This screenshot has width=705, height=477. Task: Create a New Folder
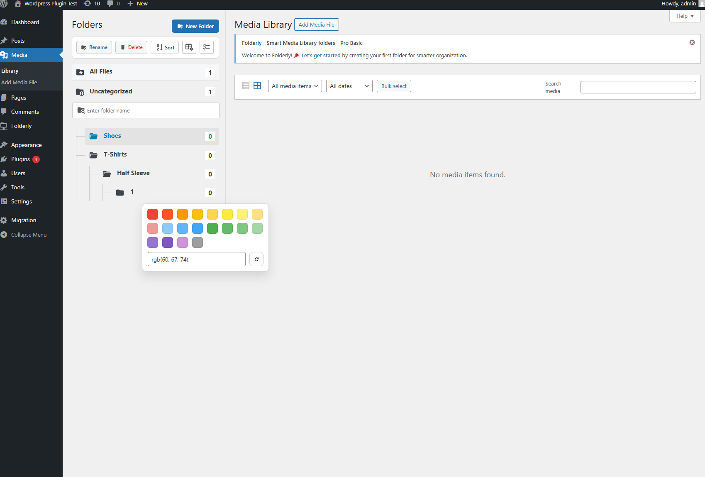click(195, 26)
